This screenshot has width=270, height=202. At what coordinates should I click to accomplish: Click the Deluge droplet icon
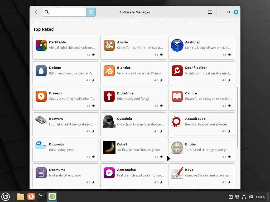41,71
